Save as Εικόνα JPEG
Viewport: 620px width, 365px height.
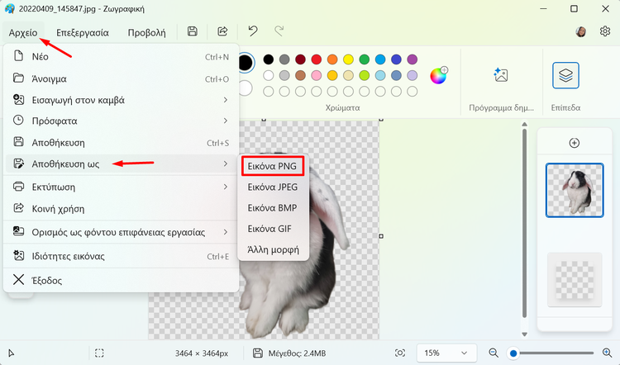(x=273, y=187)
